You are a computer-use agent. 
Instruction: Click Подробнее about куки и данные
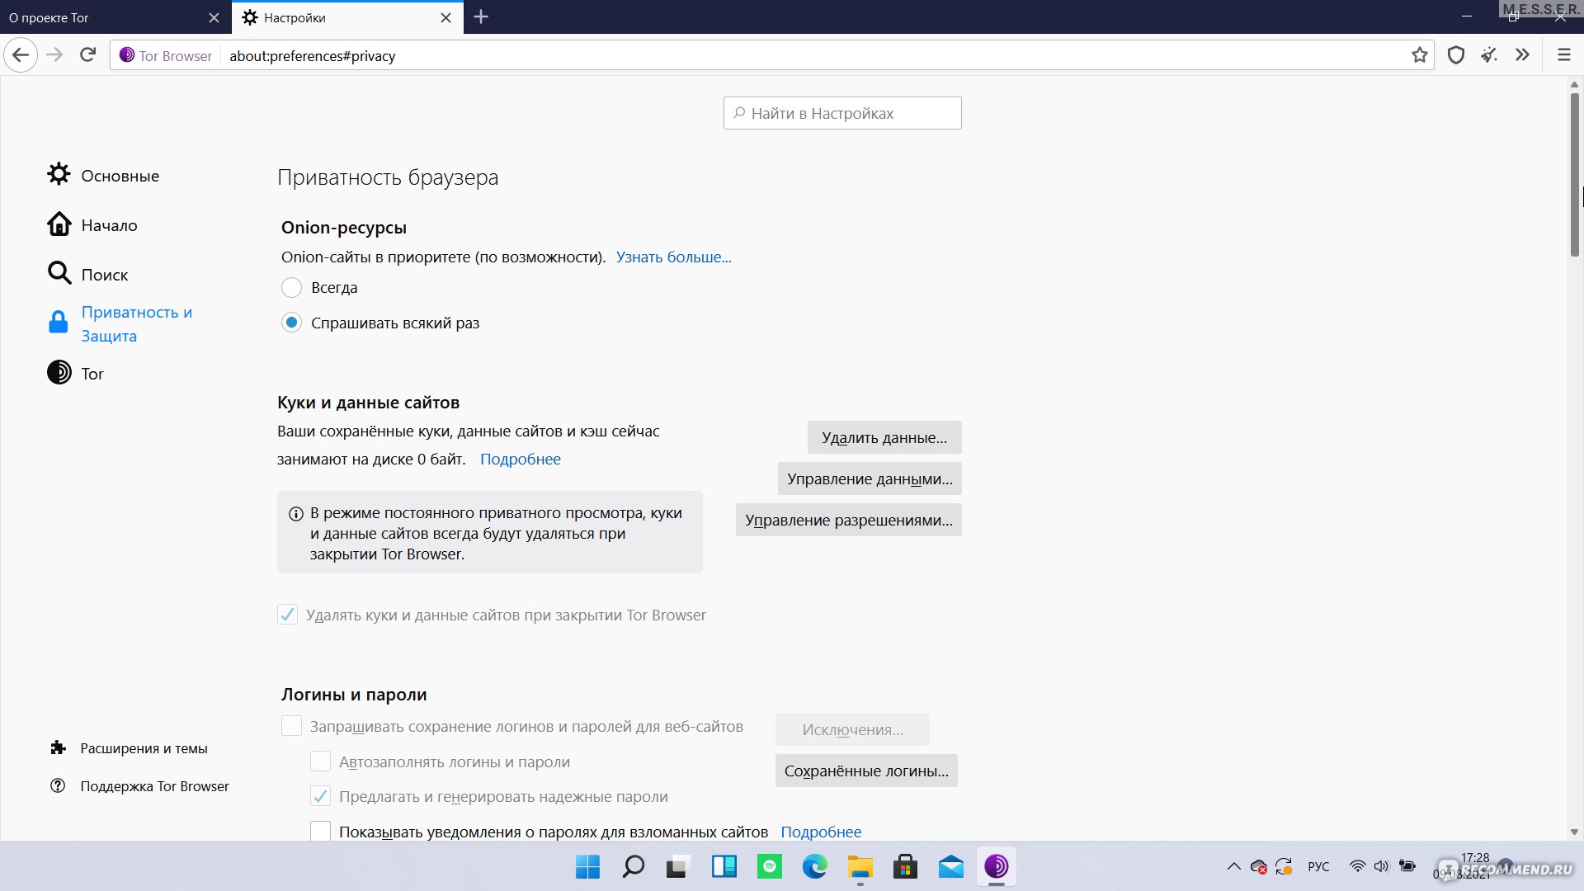pyautogui.click(x=520, y=458)
